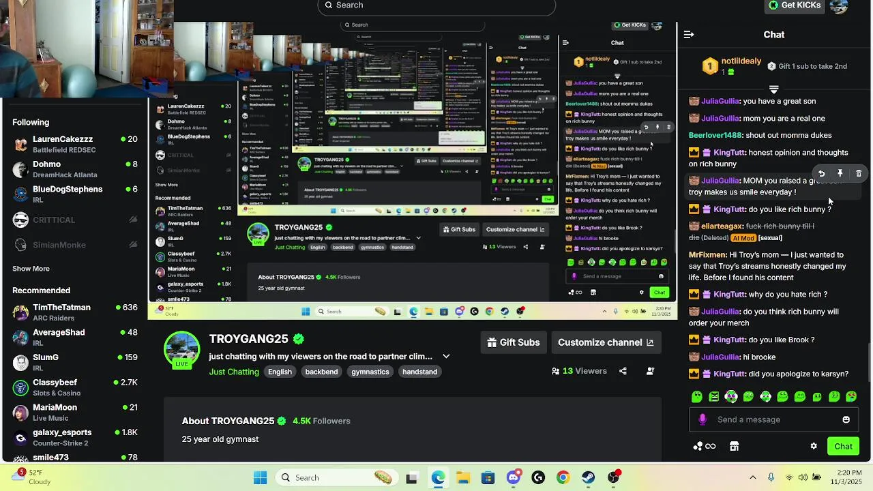
Task: Open File Explorer from the taskbar
Action: pos(463,477)
